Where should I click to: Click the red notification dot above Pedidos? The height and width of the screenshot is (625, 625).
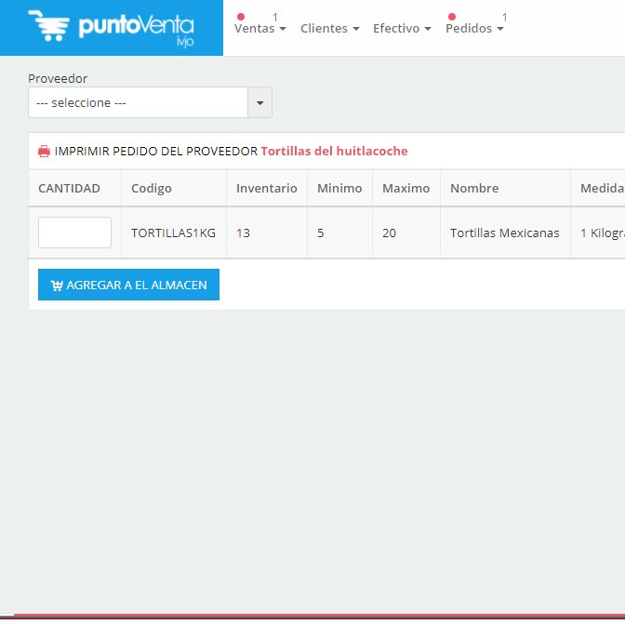point(452,17)
